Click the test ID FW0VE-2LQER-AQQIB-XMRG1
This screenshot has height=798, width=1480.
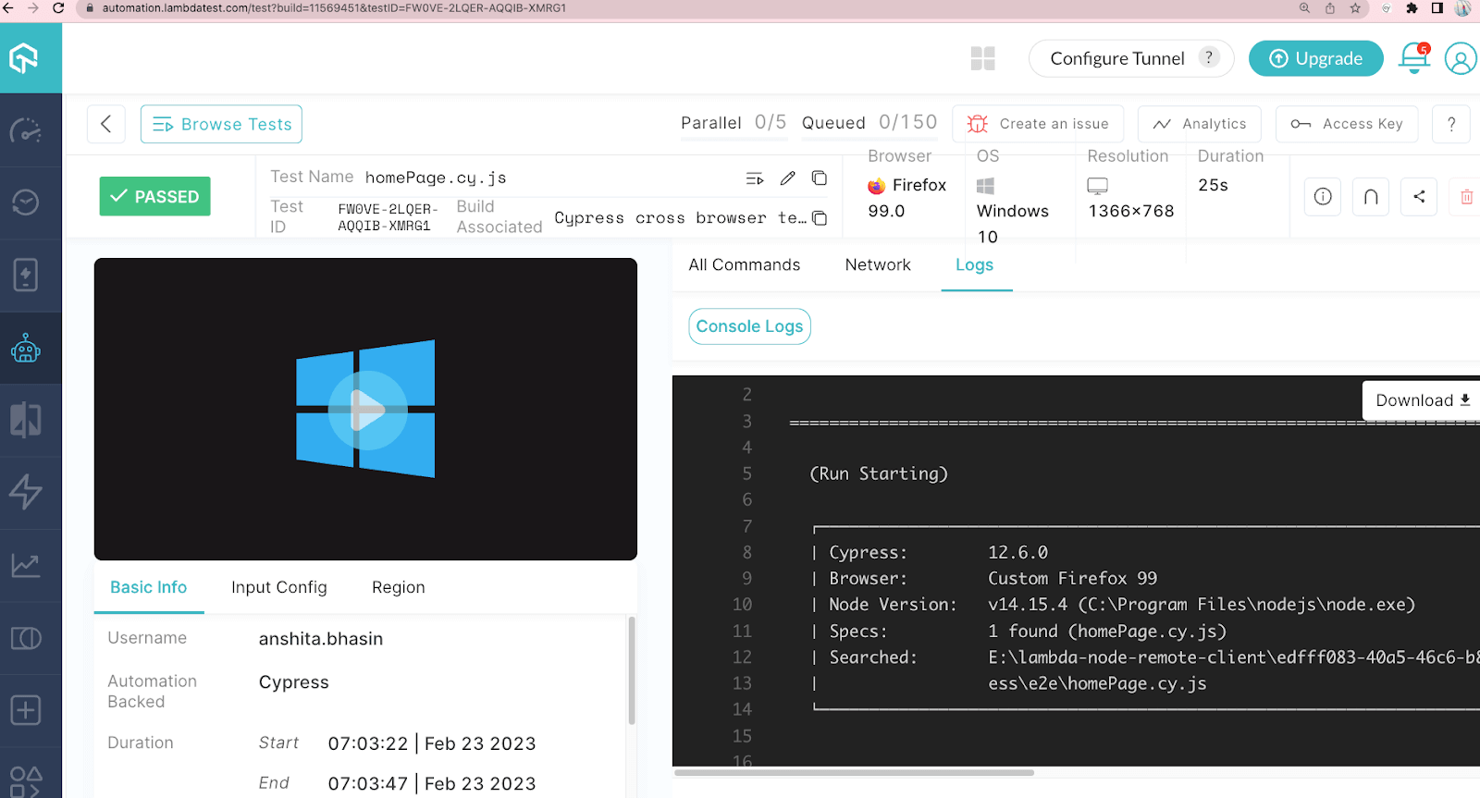tap(388, 217)
